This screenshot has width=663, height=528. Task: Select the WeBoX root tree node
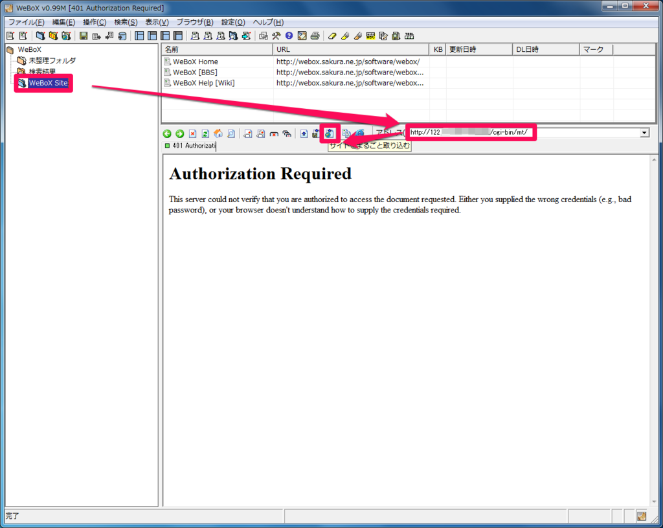pos(29,49)
